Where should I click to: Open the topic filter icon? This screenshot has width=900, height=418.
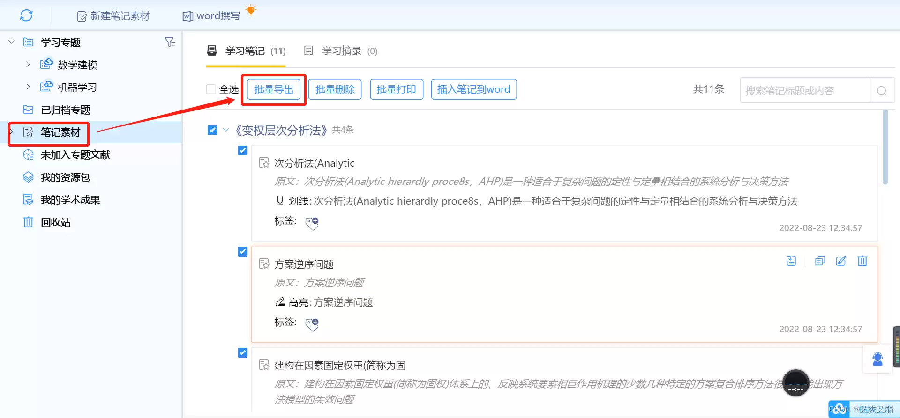(170, 42)
